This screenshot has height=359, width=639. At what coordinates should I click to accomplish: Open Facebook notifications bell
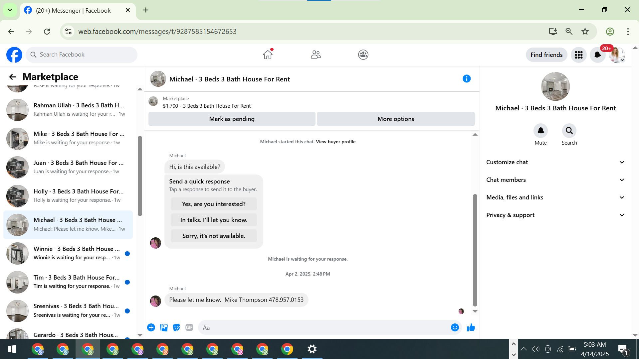[597, 55]
